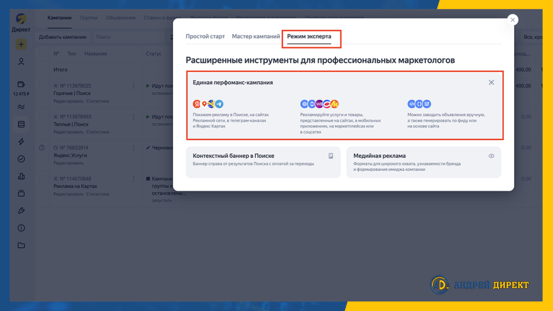Open the three-dots menu for Реклама на Картах
The height and width of the screenshot is (311, 553).
[x=134, y=179]
